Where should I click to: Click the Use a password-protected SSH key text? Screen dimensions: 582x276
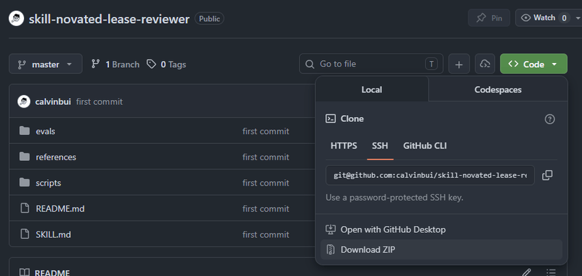tap(394, 198)
